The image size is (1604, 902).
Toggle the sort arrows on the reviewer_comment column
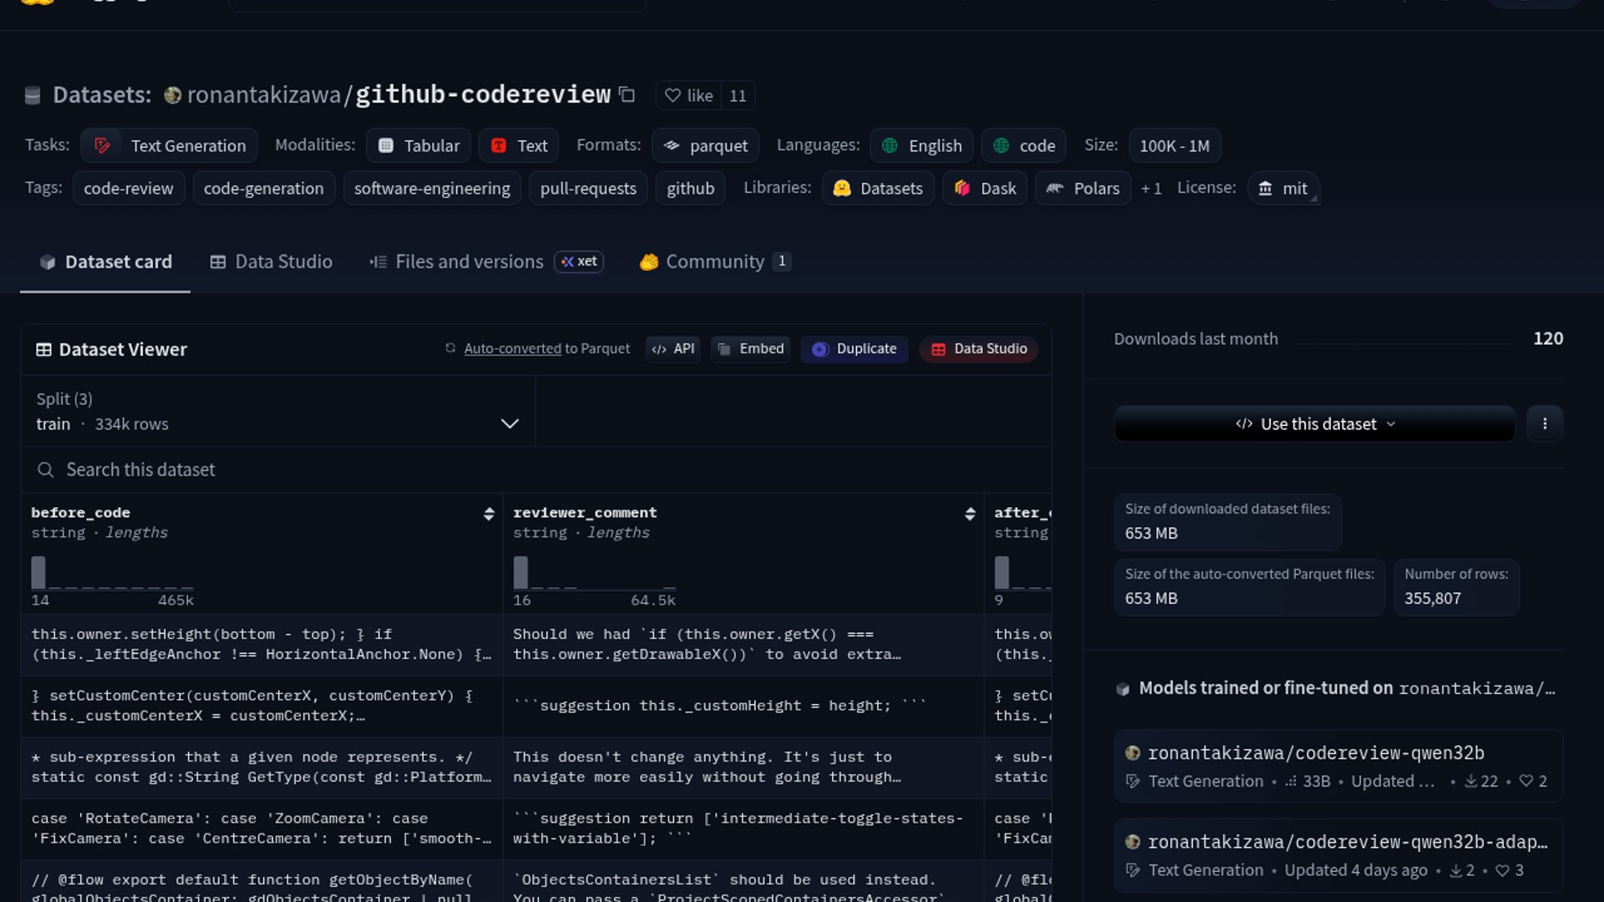970,514
